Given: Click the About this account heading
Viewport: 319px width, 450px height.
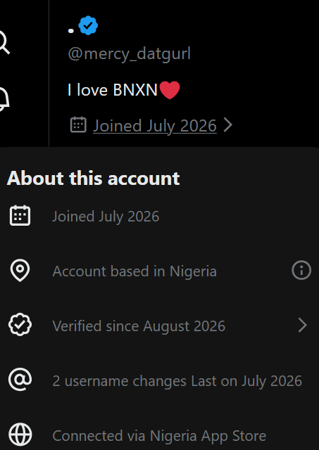Looking at the screenshot, I should pyautogui.click(x=94, y=178).
